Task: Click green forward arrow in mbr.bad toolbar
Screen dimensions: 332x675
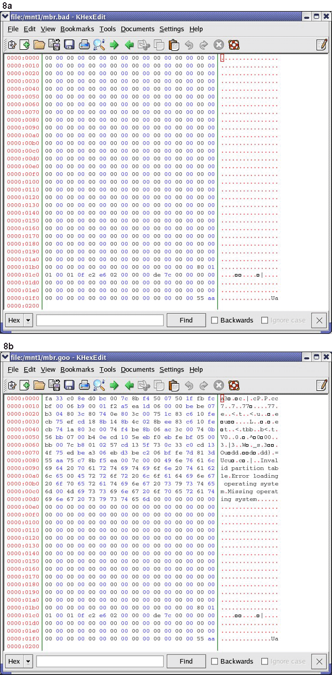Action: (114, 45)
